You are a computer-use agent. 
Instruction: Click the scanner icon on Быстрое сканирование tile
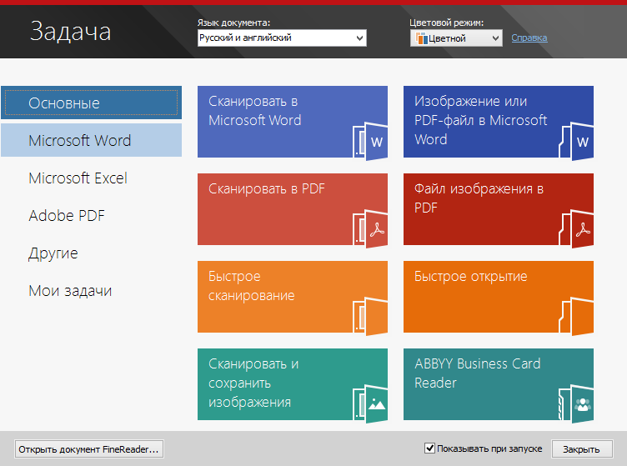click(370, 316)
